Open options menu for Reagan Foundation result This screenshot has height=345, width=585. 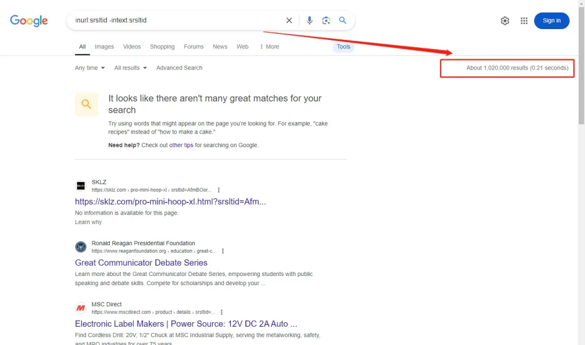[x=223, y=251]
